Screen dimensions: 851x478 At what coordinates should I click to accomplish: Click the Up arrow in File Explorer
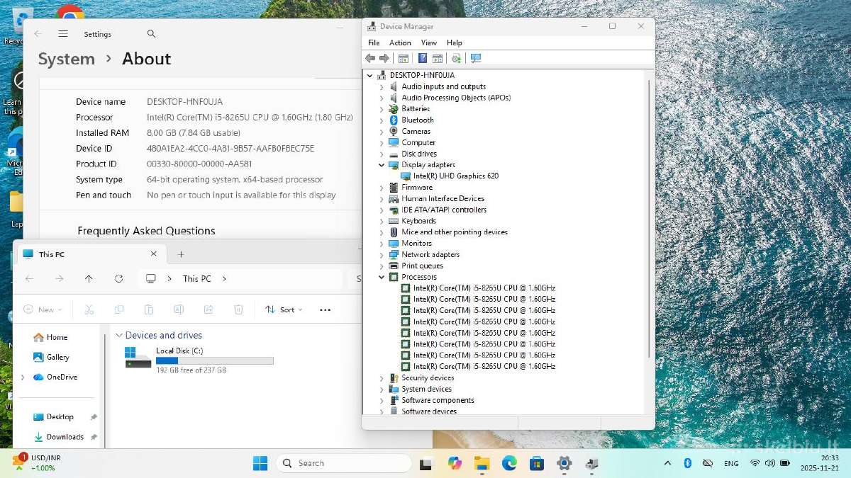pyautogui.click(x=89, y=279)
